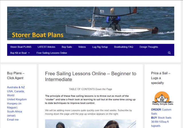Open the Buy Sails menu item
Screen dimensions: 183x128
pyautogui.click(x=67, y=47)
